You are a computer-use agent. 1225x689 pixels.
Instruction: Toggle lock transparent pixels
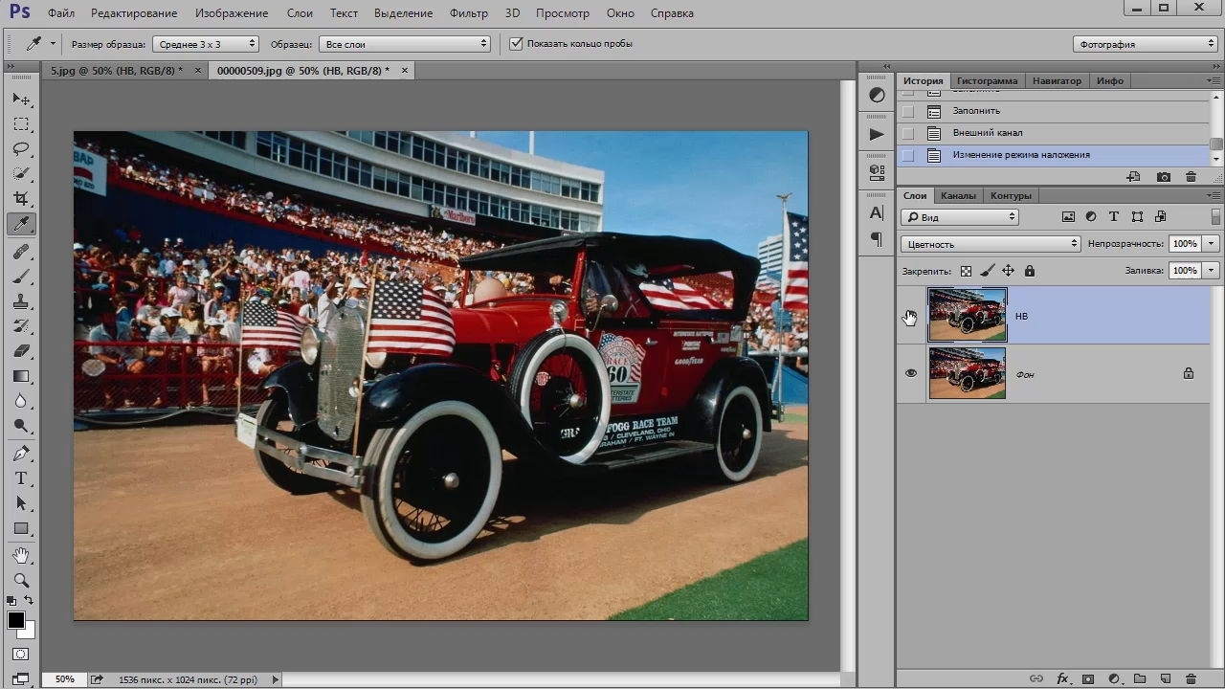pyautogui.click(x=966, y=271)
